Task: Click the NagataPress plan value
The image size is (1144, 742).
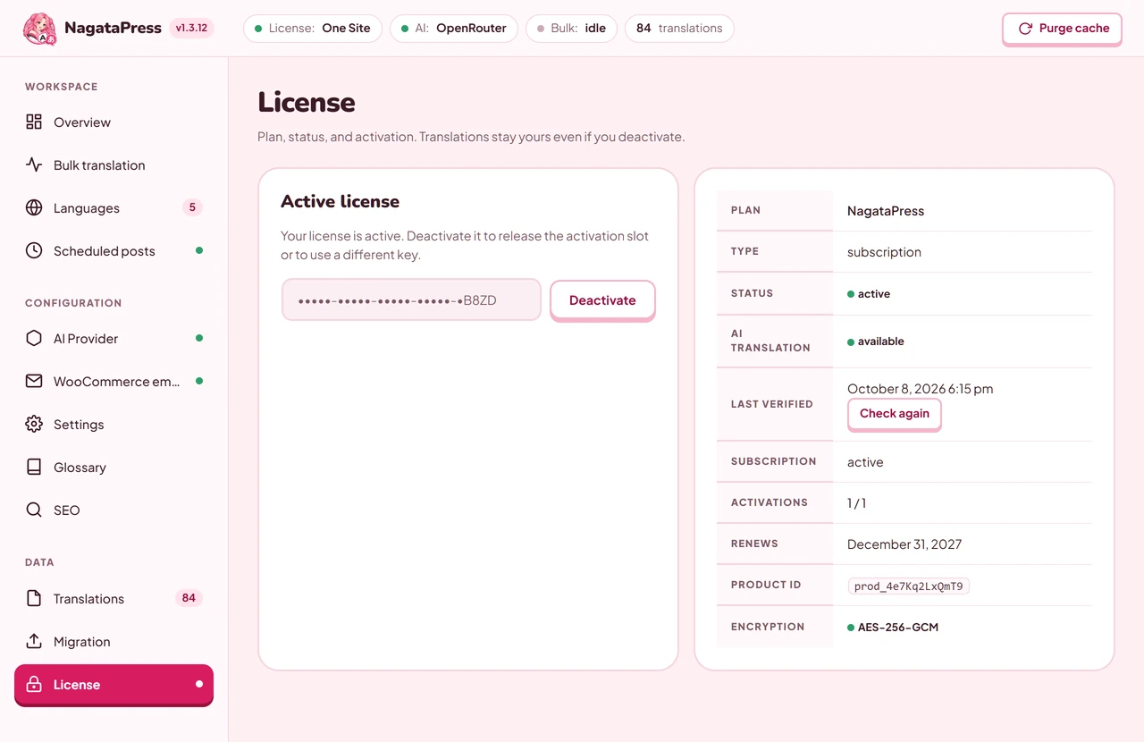Action: (886, 211)
